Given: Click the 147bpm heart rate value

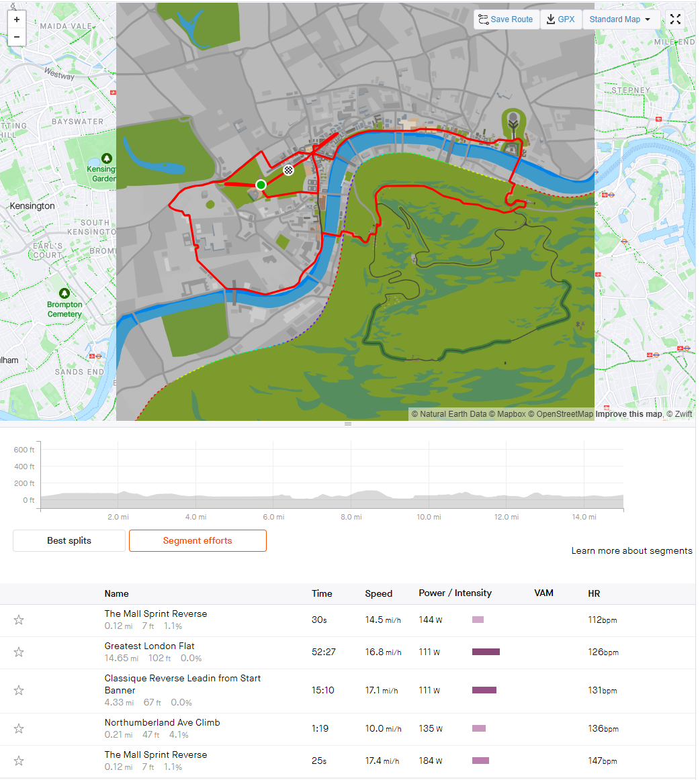Looking at the screenshot, I should pyautogui.click(x=603, y=761).
